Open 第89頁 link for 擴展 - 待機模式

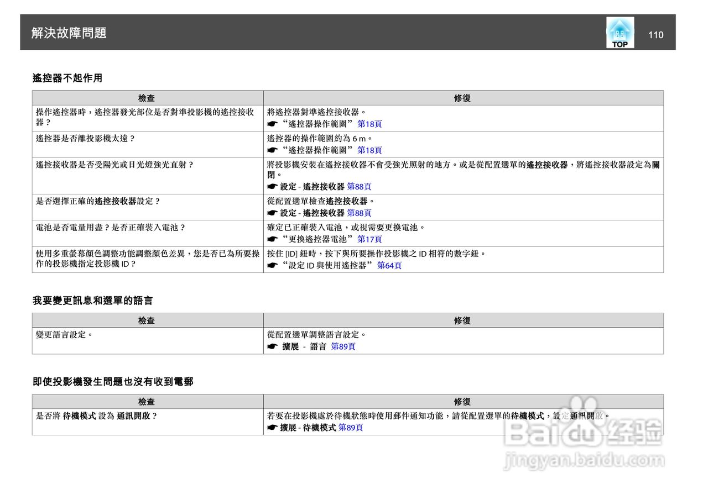[x=351, y=428]
